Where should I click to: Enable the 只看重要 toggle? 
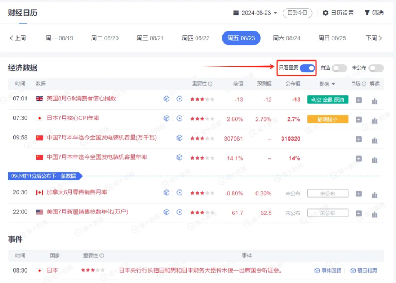(x=307, y=68)
